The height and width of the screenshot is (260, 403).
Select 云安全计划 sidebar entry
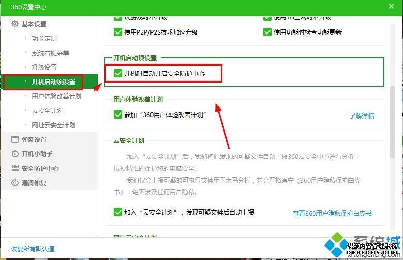click(47, 110)
